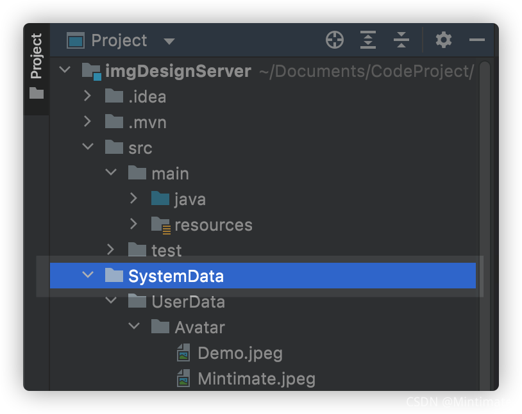Click the Mintimate.jpeg image file icon
The image size is (522, 414).
[x=183, y=378]
